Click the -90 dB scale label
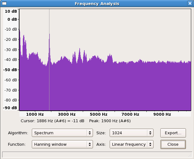Viewport: 194px width, 159px height. (x=10, y=108)
